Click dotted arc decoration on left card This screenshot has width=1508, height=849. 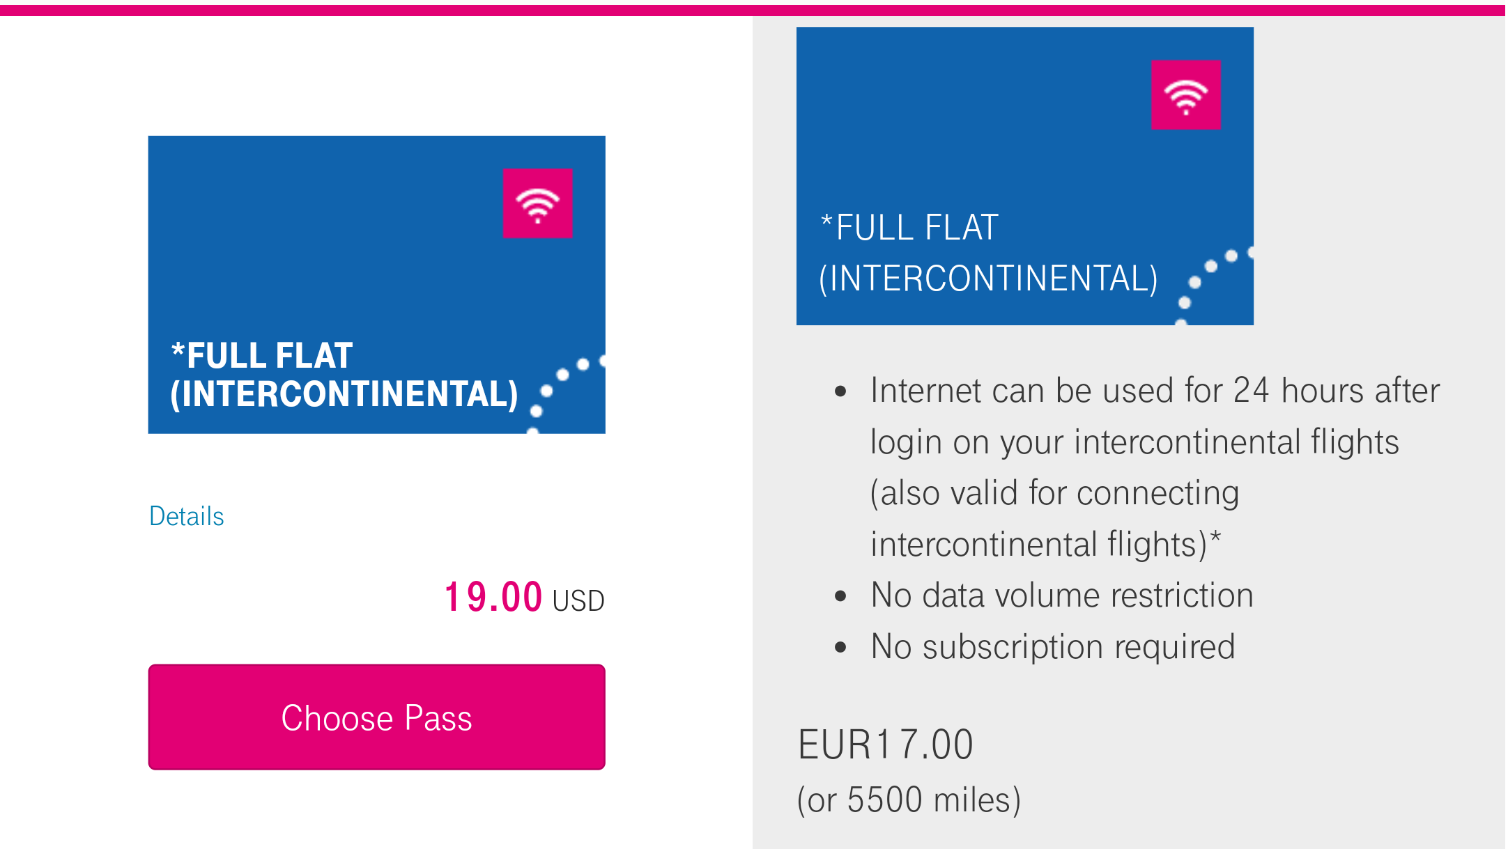(x=561, y=390)
